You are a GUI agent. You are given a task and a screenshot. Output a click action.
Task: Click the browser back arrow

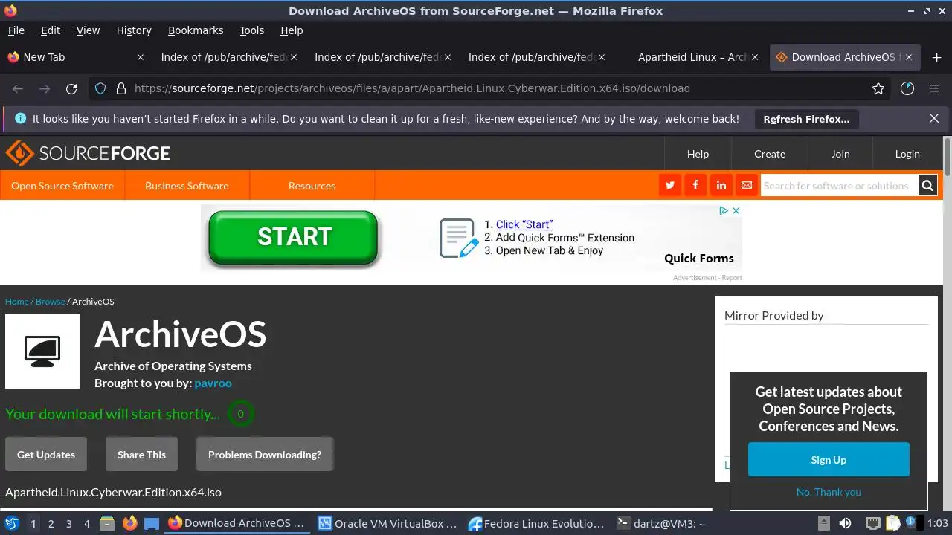18,88
